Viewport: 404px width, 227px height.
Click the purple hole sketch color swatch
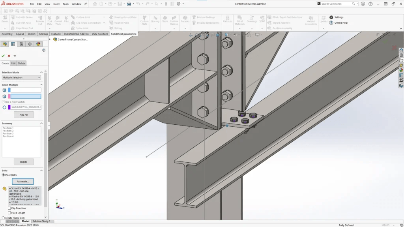(9, 107)
